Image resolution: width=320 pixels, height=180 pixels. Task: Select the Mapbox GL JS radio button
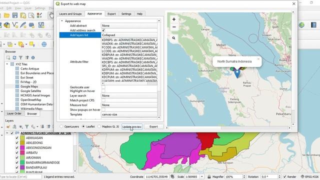(x=99, y=126)
